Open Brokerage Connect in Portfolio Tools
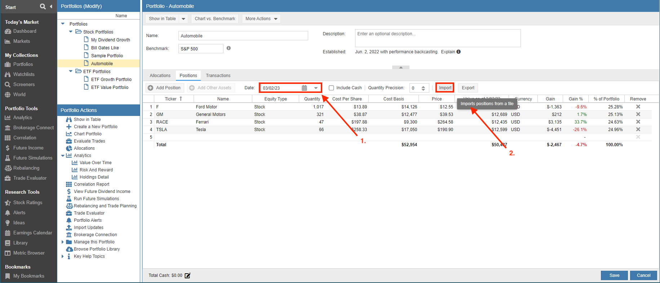This screenshot has width=660, height=283. point(34,128)
